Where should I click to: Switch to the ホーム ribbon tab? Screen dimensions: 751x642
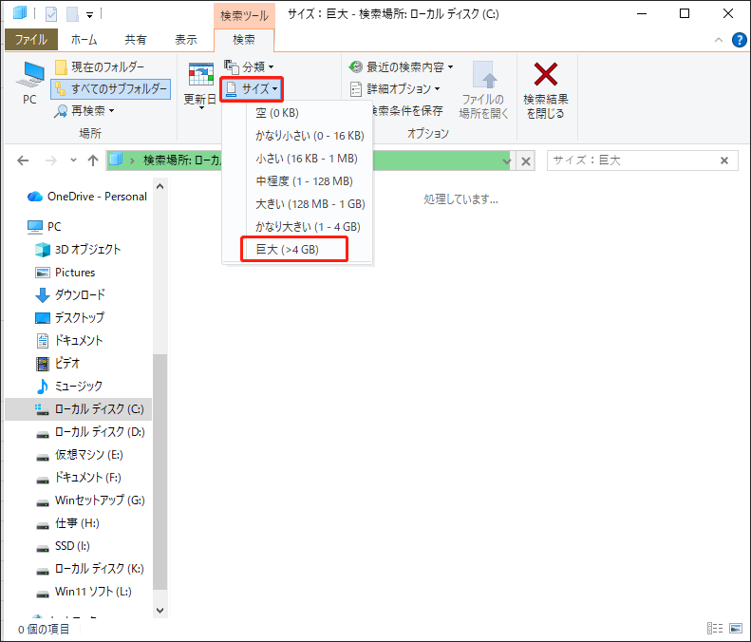pos(84,39)
